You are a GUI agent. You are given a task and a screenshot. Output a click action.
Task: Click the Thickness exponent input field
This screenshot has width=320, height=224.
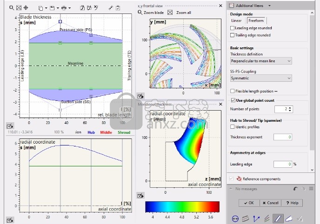click(283, 137)
